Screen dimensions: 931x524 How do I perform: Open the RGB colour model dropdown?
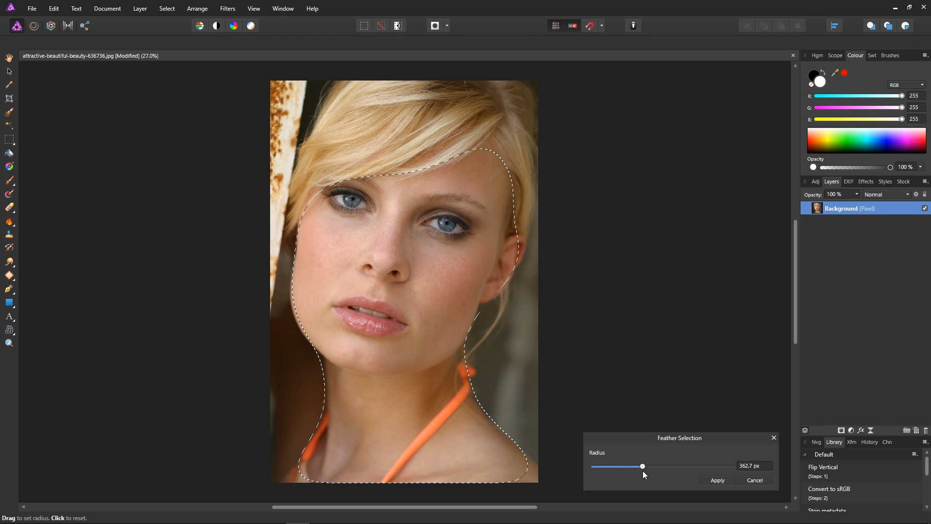pos(906,85)
